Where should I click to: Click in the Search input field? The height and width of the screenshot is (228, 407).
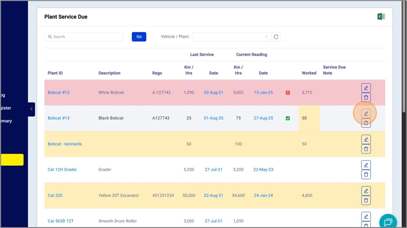tap(84, 37)
